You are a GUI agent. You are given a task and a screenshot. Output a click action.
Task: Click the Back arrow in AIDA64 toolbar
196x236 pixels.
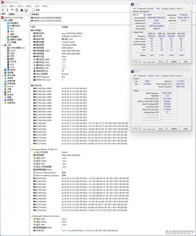3,10
